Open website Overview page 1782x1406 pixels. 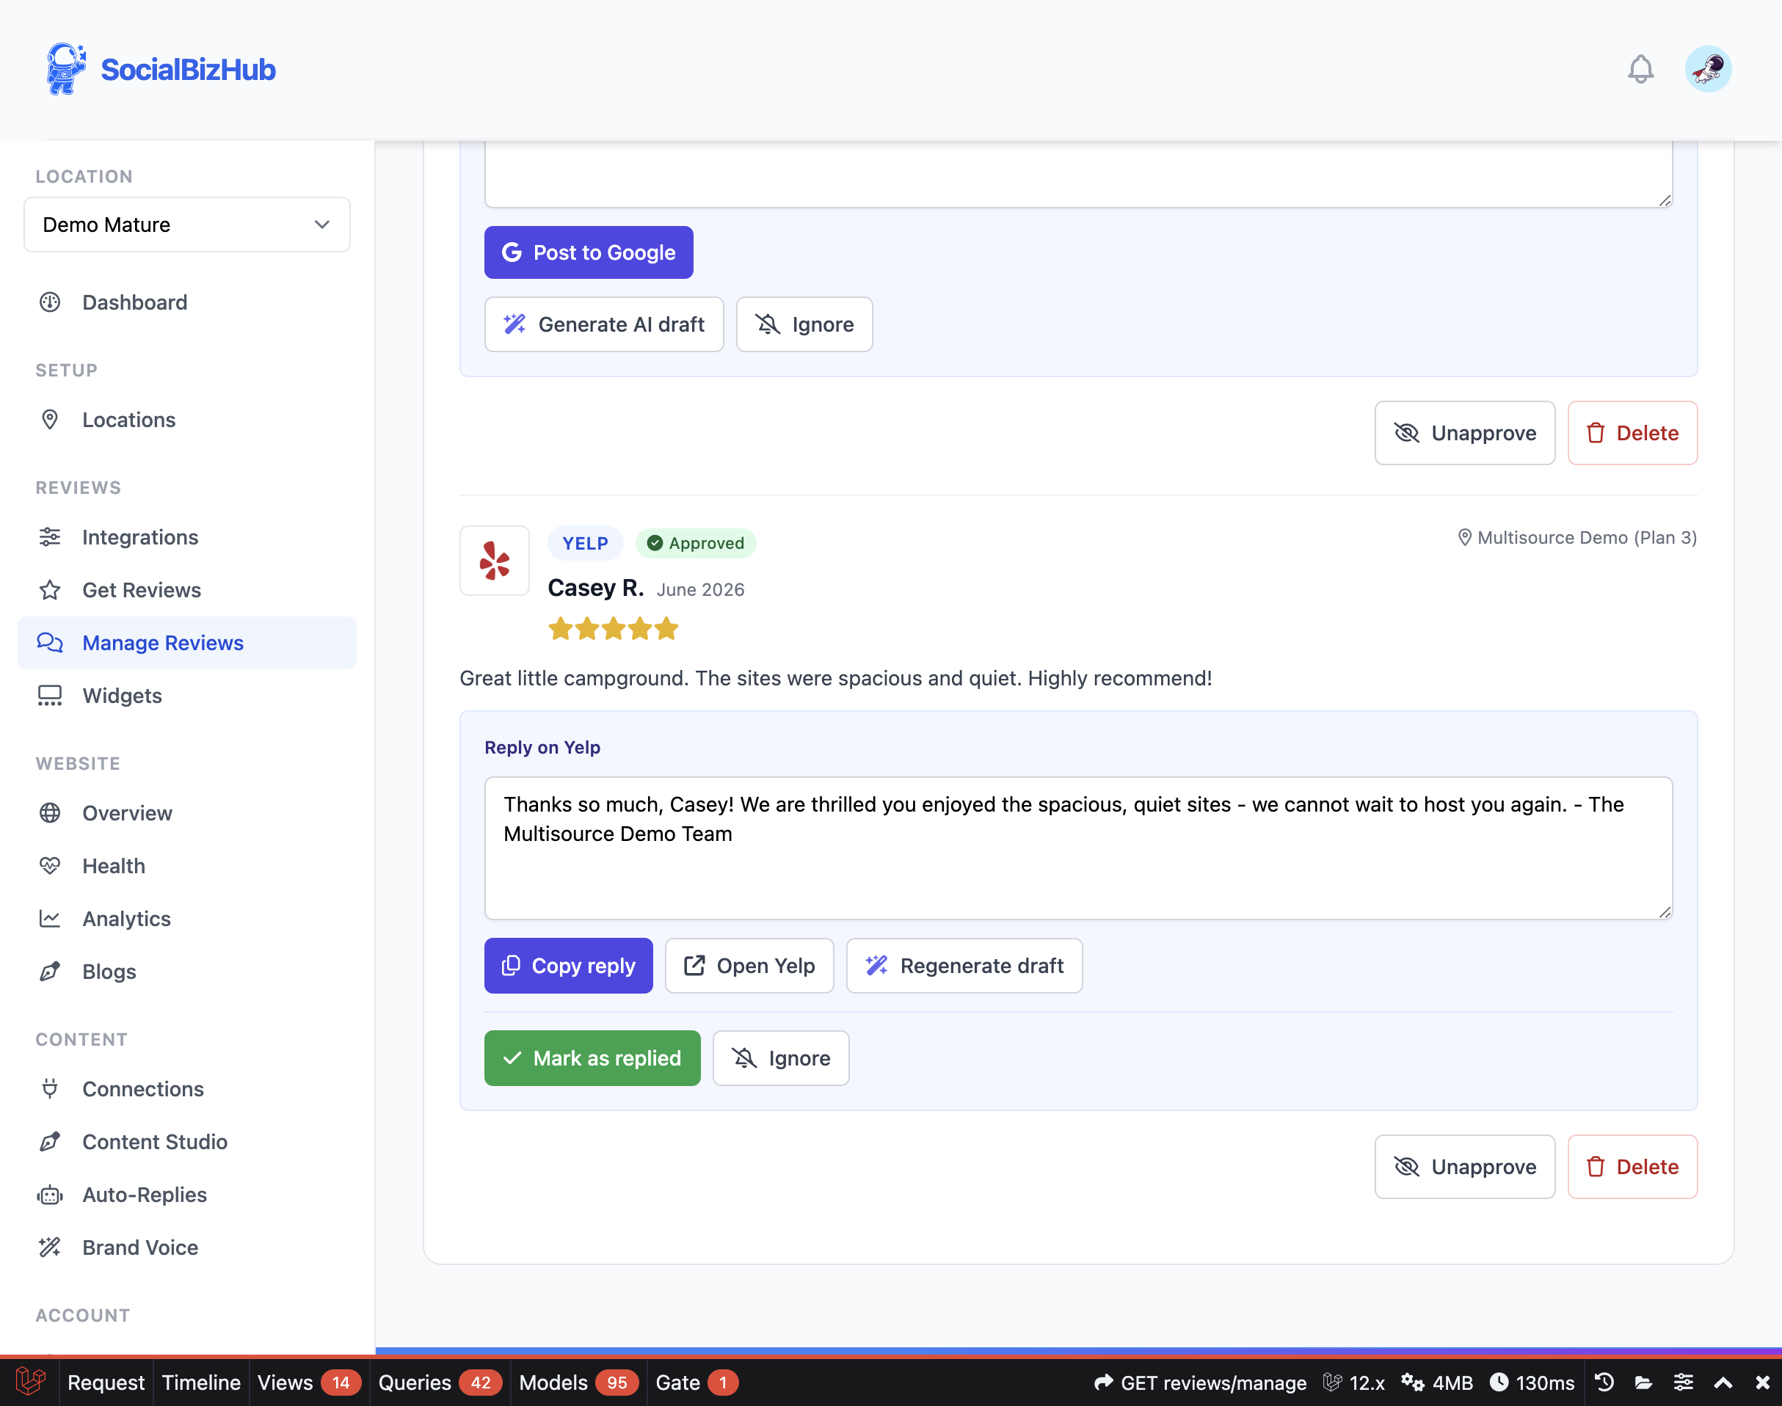tap(187, 813)
